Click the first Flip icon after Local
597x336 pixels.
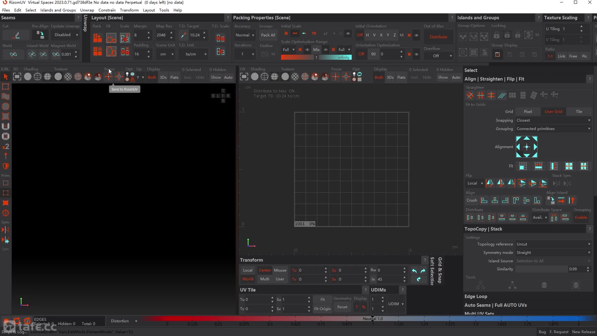490,183
